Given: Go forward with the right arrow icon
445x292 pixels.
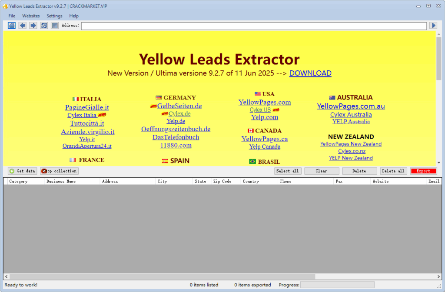Looking at the screenshot, I should [x=33, y=26].
